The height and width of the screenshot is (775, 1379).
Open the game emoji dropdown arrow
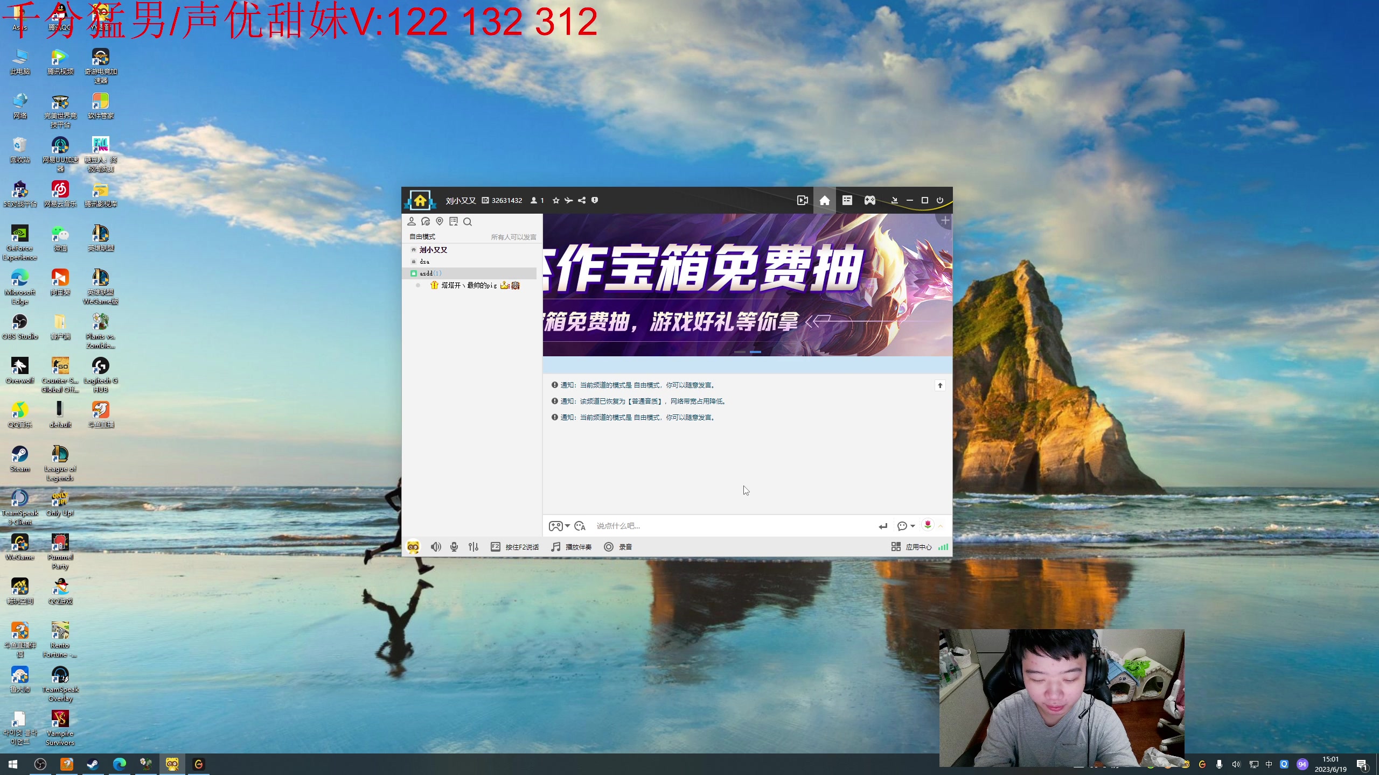567,526
